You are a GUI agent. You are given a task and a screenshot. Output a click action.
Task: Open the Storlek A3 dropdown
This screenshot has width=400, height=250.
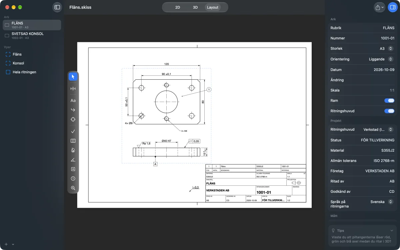(x=387, y=49)
